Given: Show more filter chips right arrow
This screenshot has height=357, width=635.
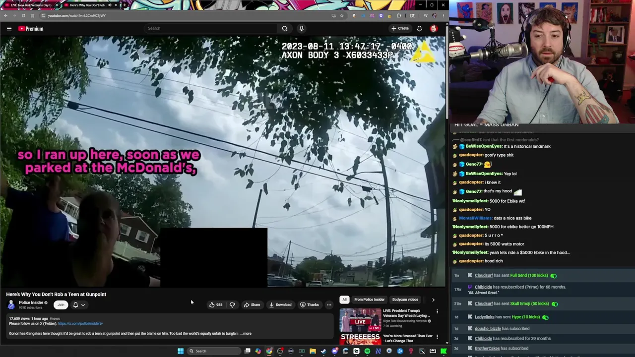Looking at the screenshot, I should [433, 299].
